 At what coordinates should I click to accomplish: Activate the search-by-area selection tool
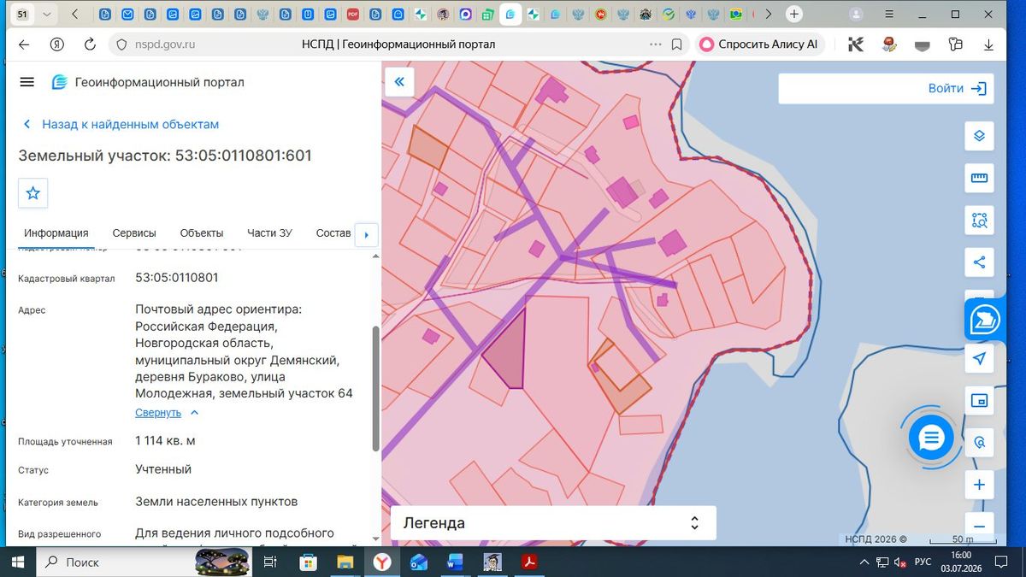coord(979,220)
